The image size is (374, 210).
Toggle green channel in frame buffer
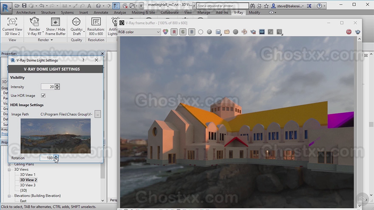[x=183, y=32]
